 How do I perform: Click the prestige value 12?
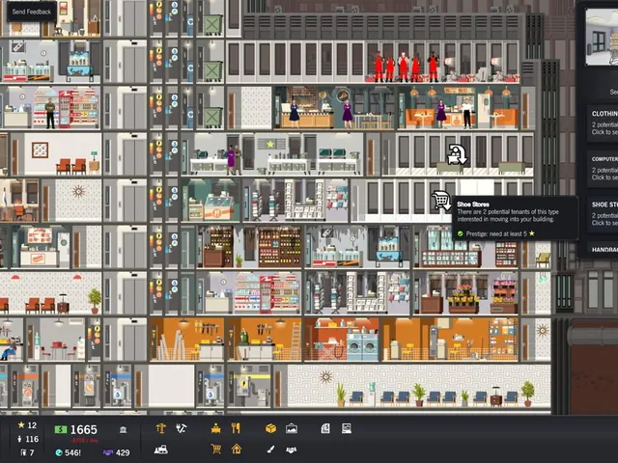pyautogui.click(x=32, y=425)
